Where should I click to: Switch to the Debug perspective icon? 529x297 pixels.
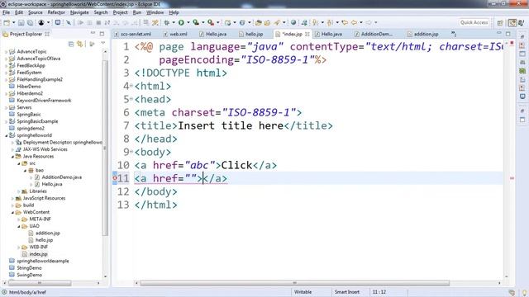tap(522, 22)
